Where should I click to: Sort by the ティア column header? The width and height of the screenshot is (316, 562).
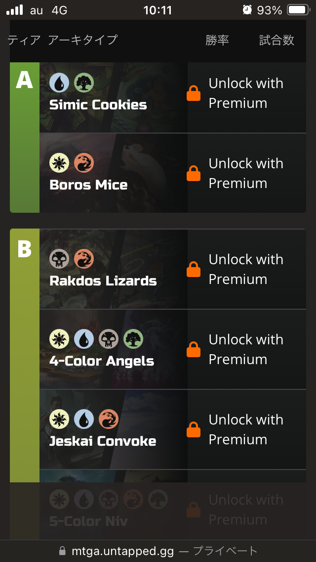(24, 40)
